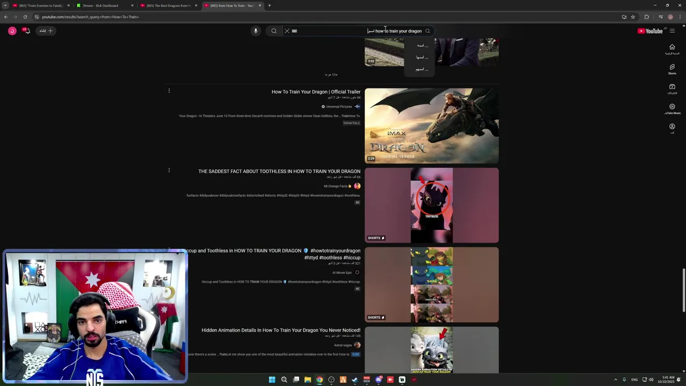Open the You profile sidebar item
The image size is (686, 386).
[x=672, y=129]
